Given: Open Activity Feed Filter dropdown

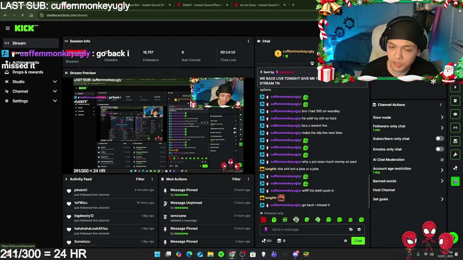Looking at the screenshot, I should point(140,179).
